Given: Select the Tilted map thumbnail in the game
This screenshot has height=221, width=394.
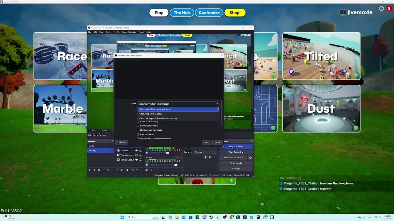Looking at the screenshot, I should (x=321, y=56).
